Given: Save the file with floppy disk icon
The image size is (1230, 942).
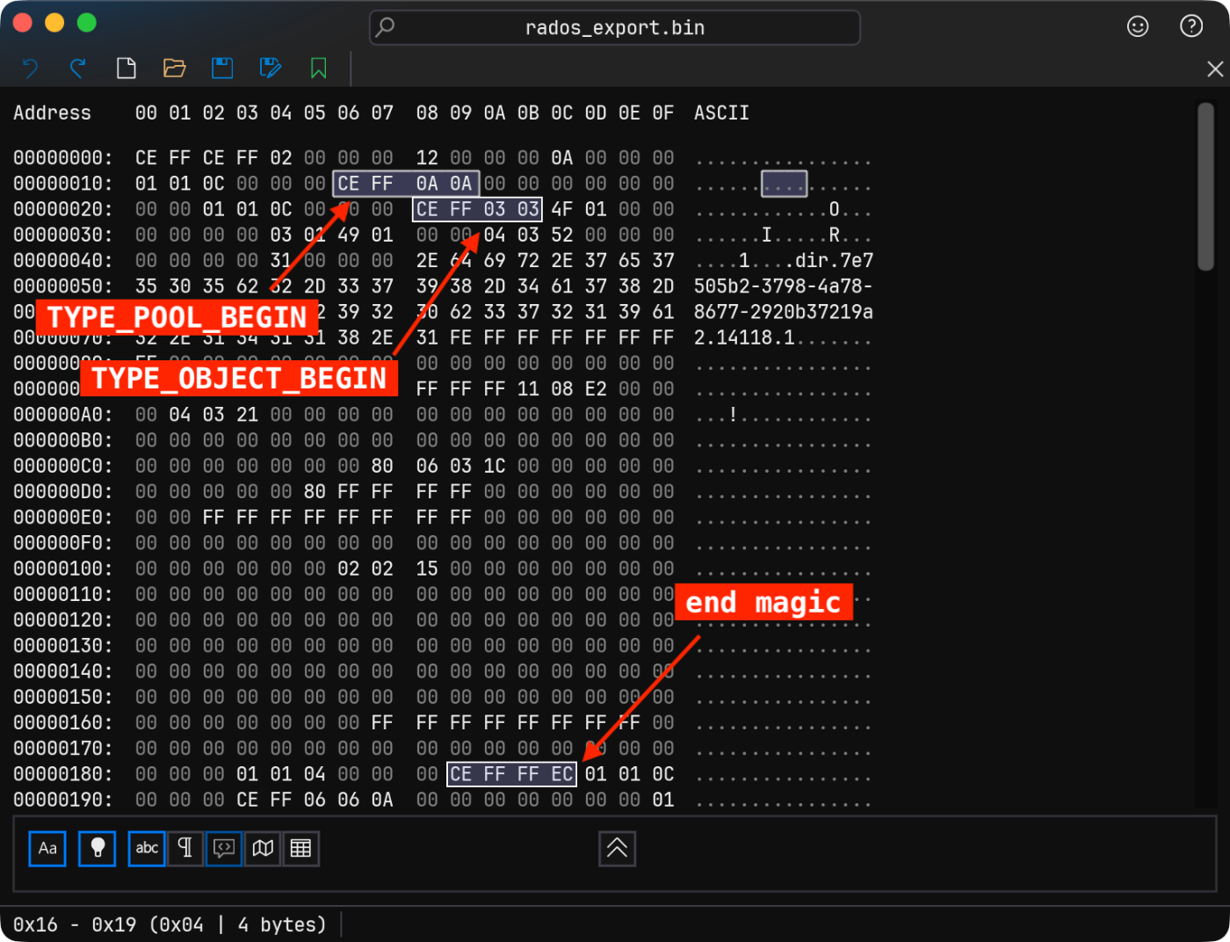Looking at the screenshot, I should pos(222,69).
